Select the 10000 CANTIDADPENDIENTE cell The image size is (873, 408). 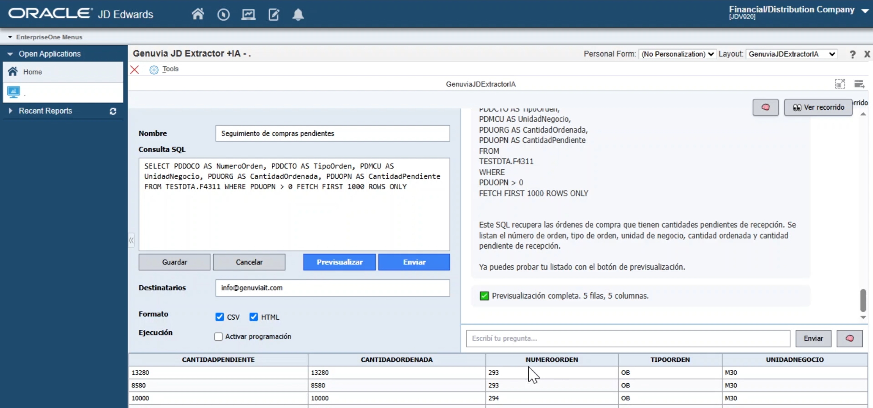point(218,398)
